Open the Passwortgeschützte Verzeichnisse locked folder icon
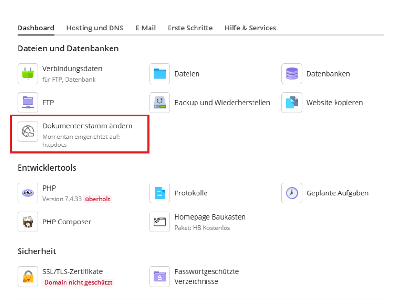The width and height of the screenshot is (412, 308). (160, 277)
